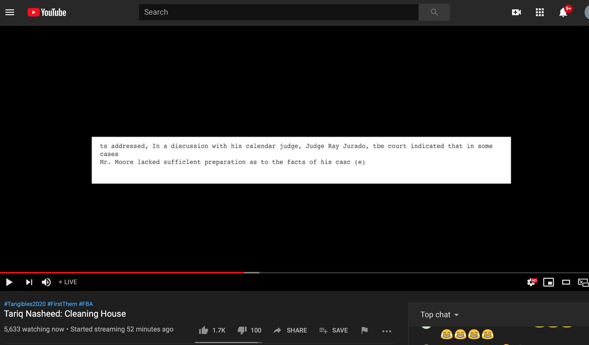Share the Tariq Nasheed stream
The height and width of the screenshot is (345, 589).
[x=290, y=330]
